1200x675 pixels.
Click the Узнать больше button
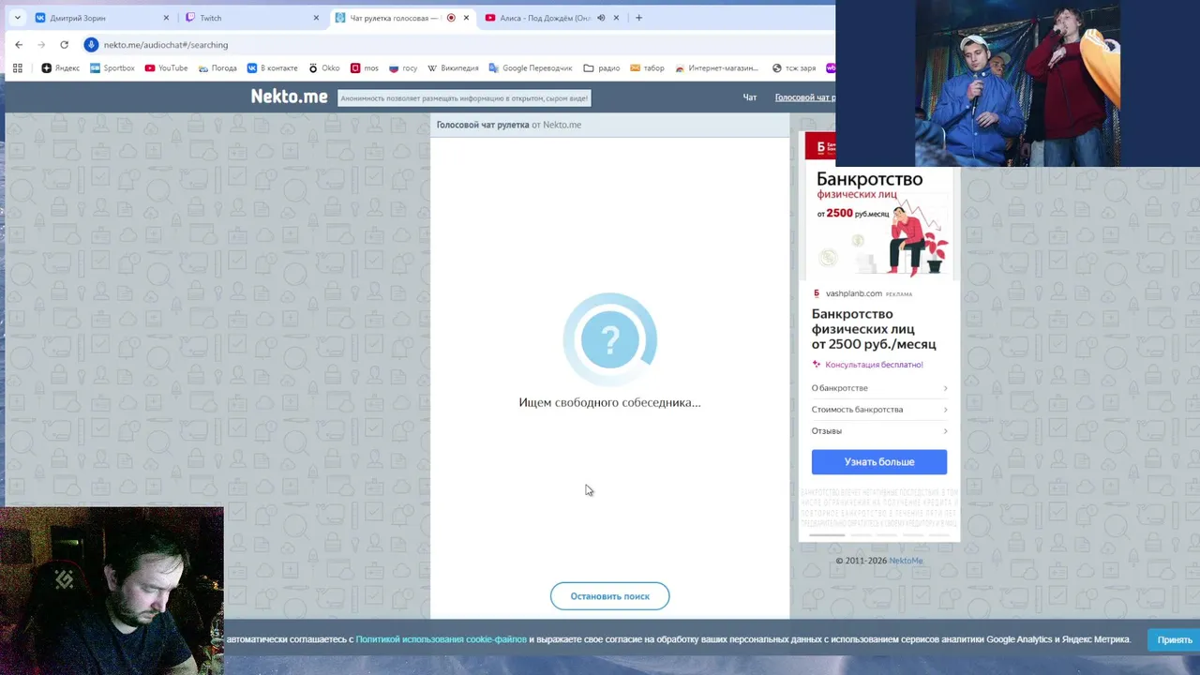tap(879, 462)
